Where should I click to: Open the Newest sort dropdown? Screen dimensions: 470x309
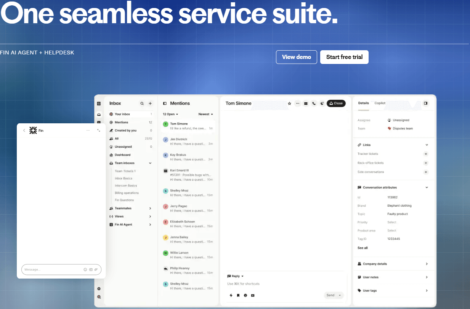[205, 114]
